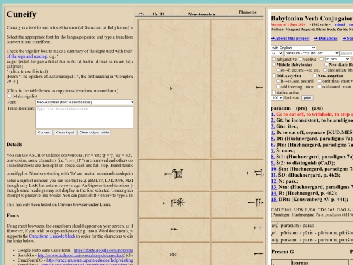Viewport: 353px width, 265px height.
Task: Click the Convert button
Action: click(x=44, y=132)
